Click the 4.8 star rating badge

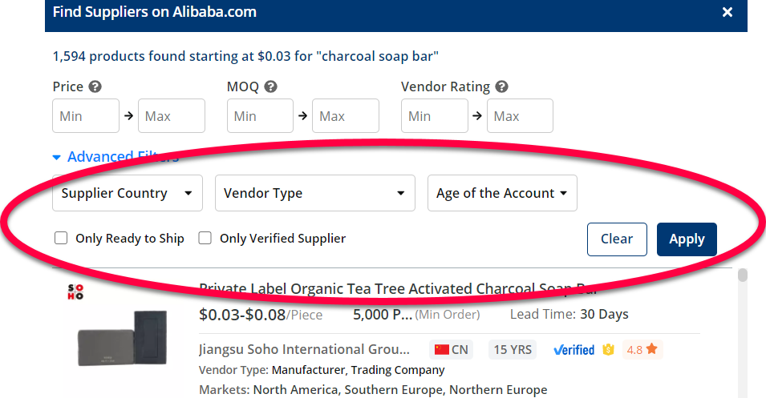tap(642, 350)
